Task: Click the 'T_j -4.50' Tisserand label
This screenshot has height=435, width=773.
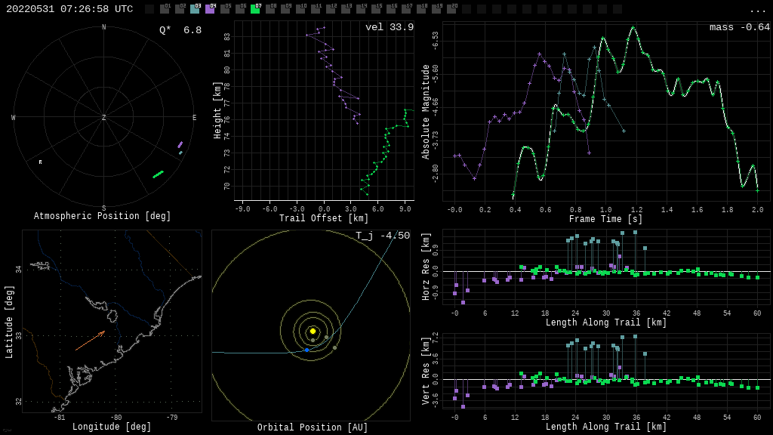Action: click(x=383, y=236)
